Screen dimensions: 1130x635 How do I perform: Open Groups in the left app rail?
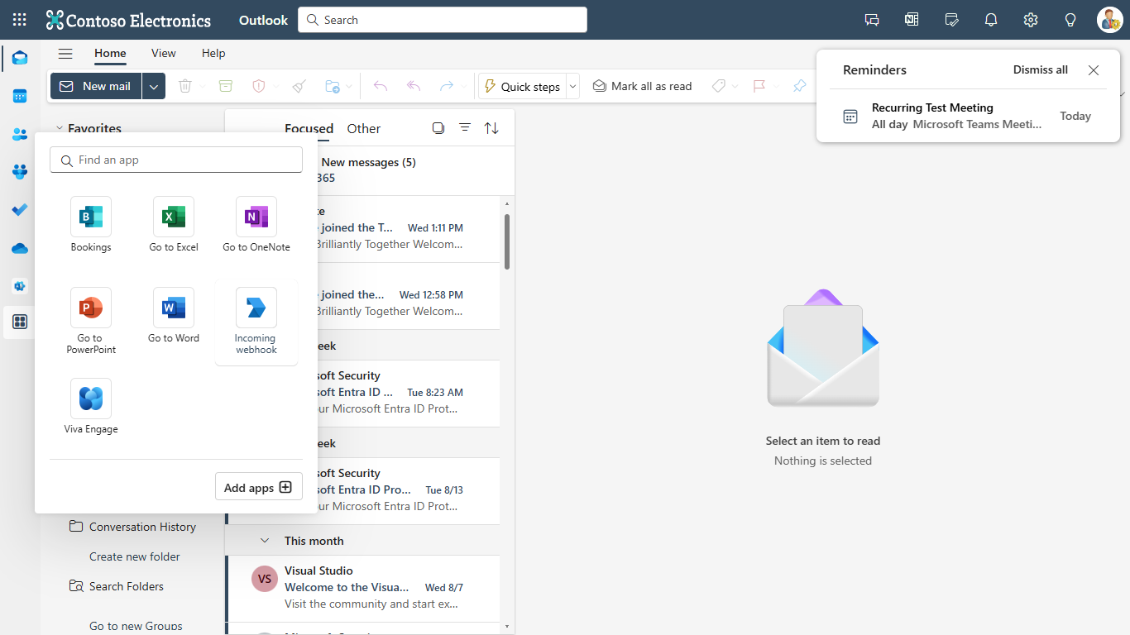pyautogui.click(x=20, y=172)
